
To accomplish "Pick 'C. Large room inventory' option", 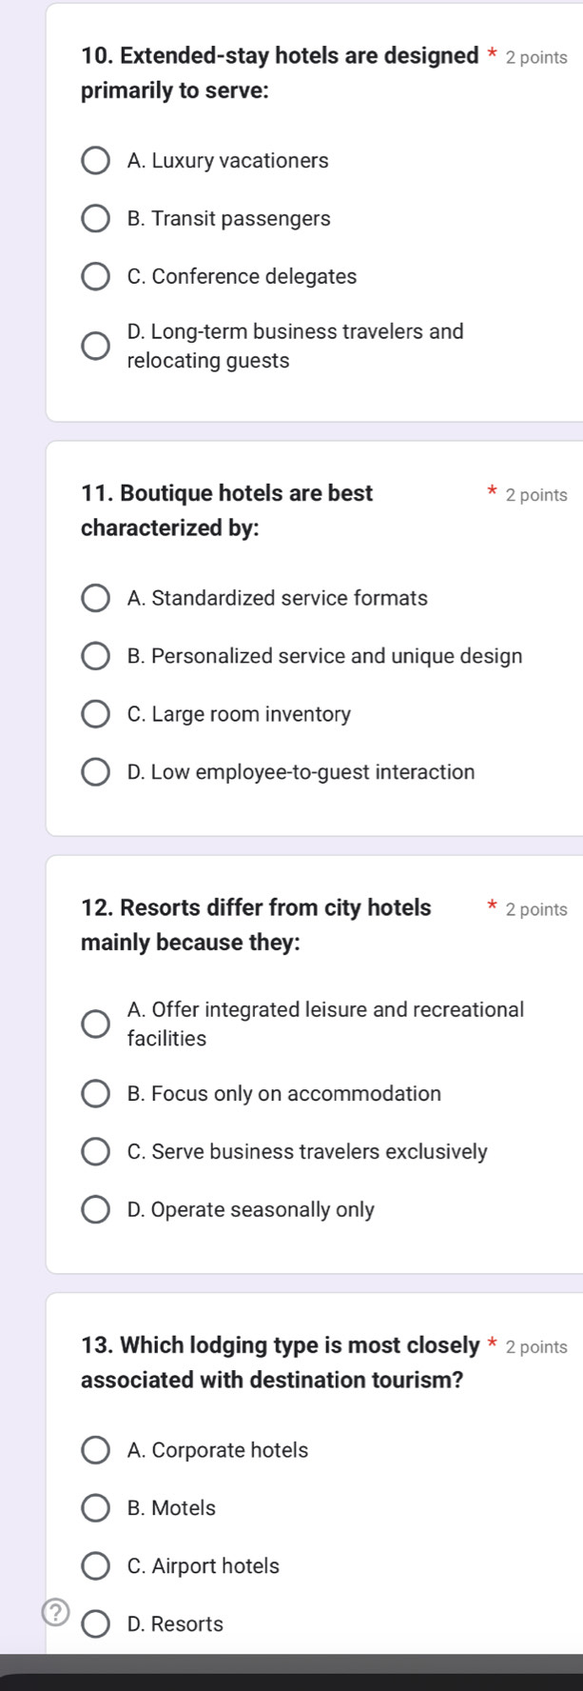I will pos(95,715).
